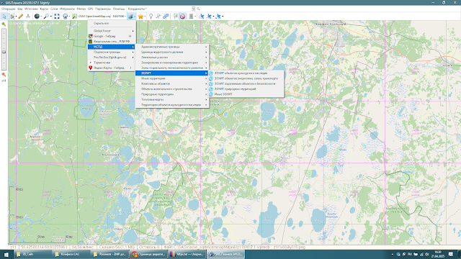Click the zoom-in magnifier above the slider
This screenshot has height=259, width=461.
coord(4,24)
